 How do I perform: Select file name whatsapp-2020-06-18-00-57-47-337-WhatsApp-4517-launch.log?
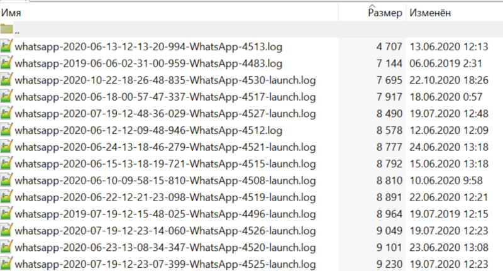pos(165,97)
